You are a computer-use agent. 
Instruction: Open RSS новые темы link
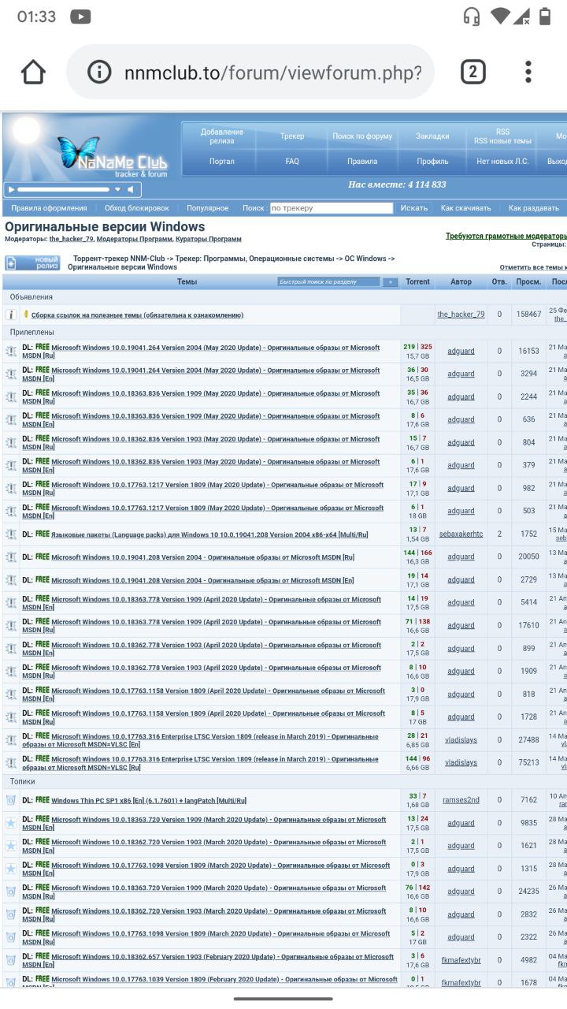(502, 141)
